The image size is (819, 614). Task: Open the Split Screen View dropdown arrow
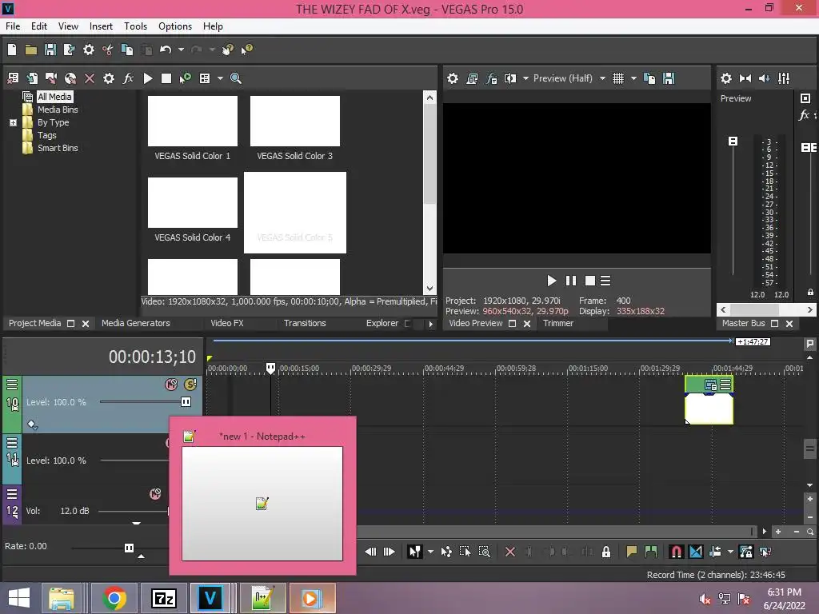(525, 78)
